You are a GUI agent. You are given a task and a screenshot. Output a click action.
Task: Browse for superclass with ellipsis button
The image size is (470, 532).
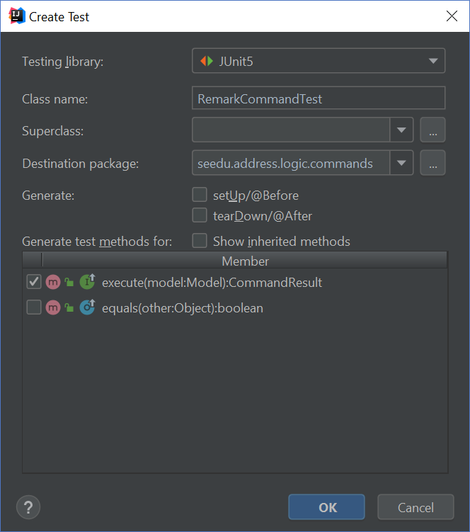[432, 130]
